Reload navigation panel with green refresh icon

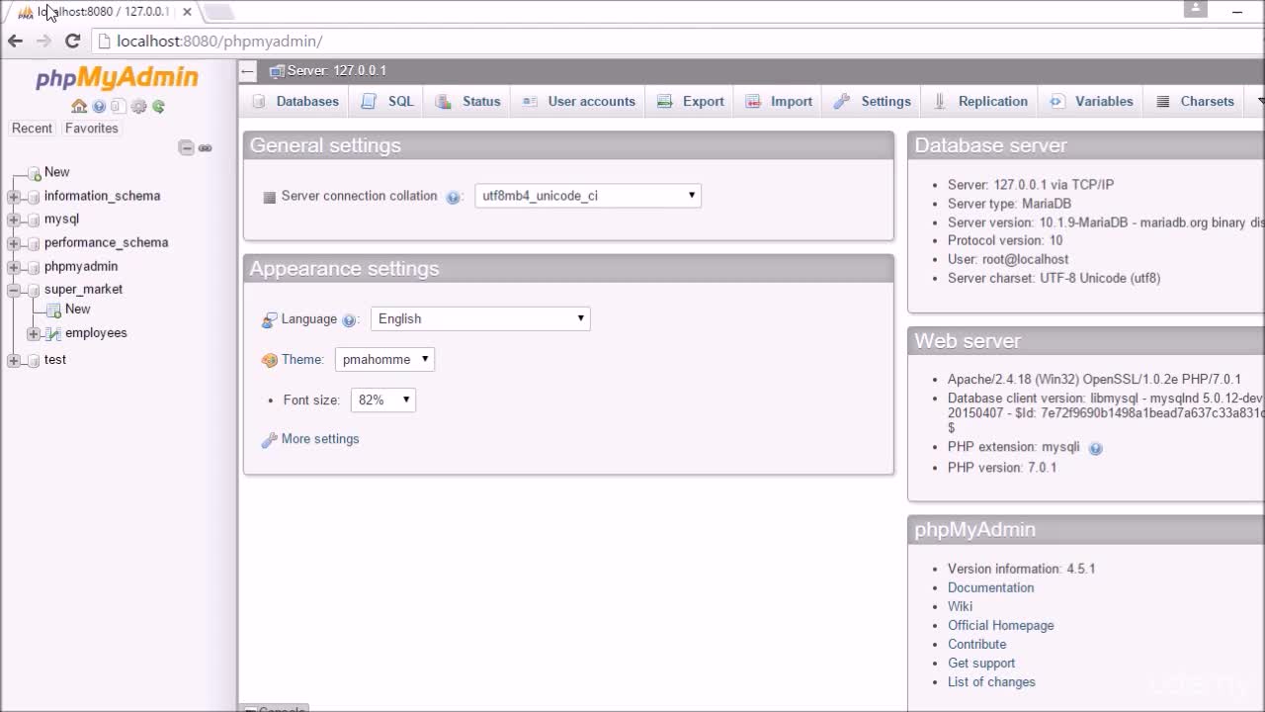158,107
